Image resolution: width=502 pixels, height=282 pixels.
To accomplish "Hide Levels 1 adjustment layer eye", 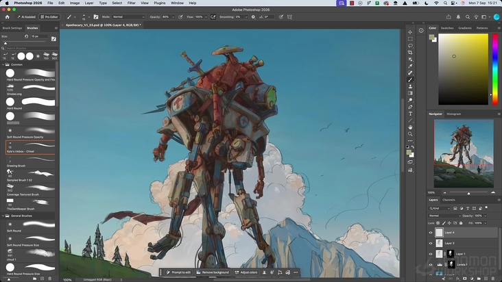I will [431, 265].
